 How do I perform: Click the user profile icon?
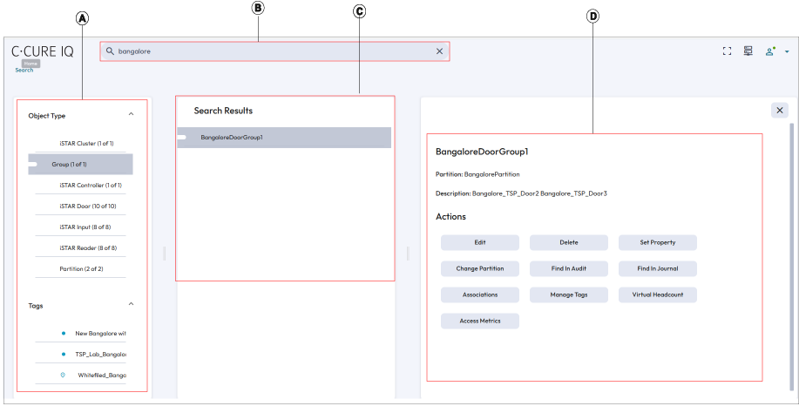point(770,51)
